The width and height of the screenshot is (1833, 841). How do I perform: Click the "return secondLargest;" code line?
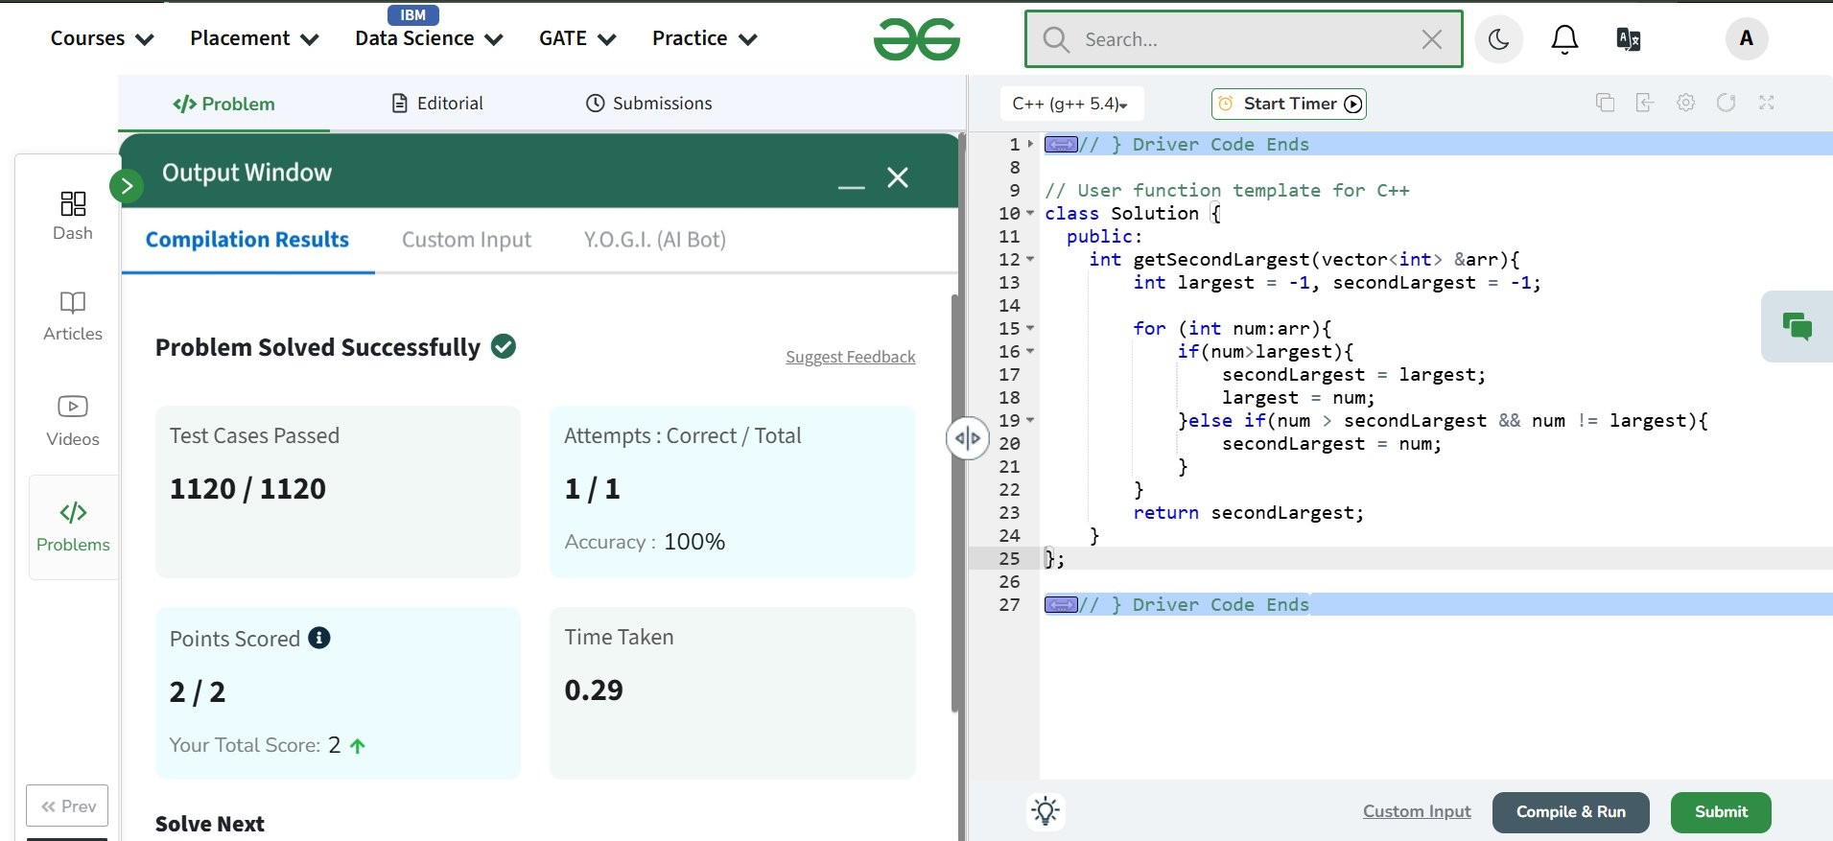tap(1248, 513)
